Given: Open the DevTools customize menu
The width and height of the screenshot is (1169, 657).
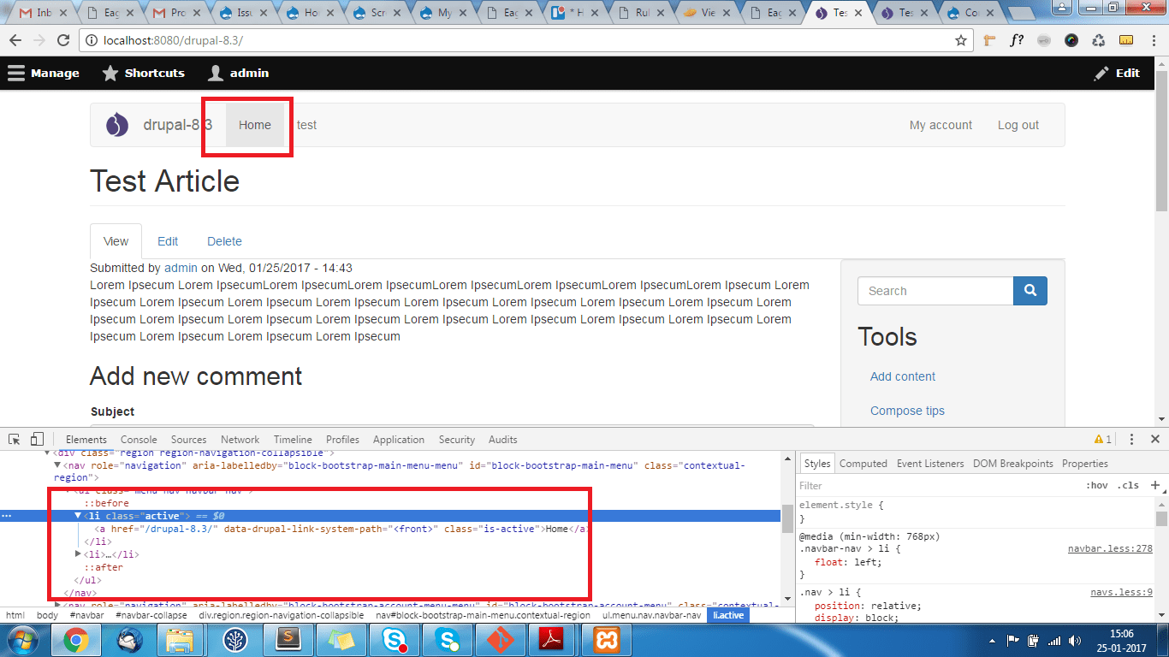Looking at the screenshot, I should 1131,439.
